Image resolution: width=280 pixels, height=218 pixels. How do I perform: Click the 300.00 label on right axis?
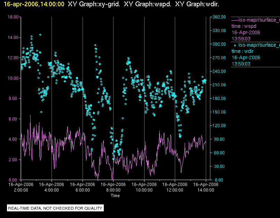pyautogui.click(x=219, y=44)
